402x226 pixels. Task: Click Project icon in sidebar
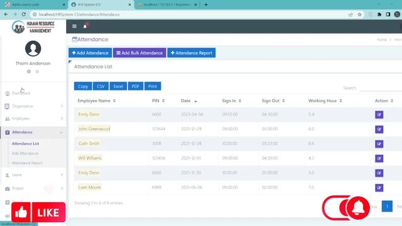click(8, 188)
